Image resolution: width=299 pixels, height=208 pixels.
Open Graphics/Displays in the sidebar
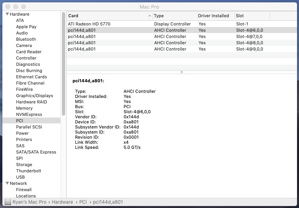coord(34,96)
